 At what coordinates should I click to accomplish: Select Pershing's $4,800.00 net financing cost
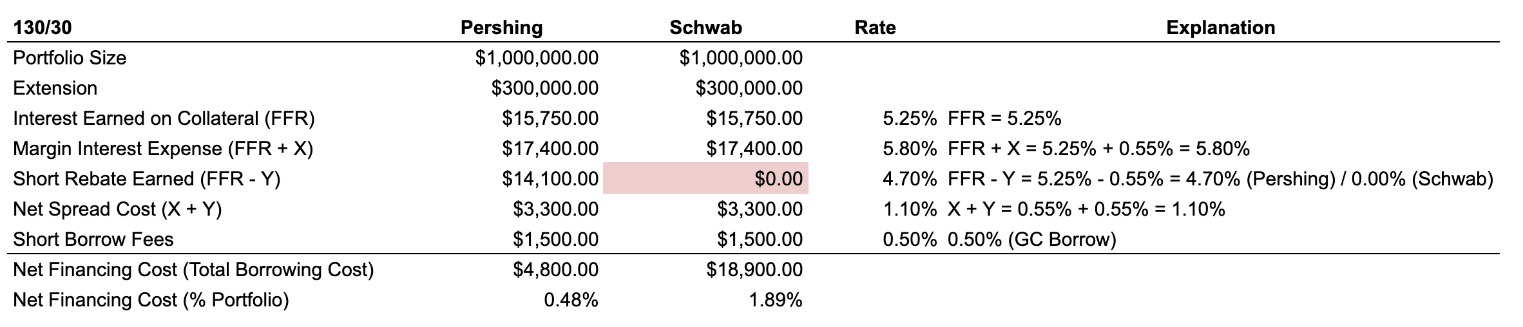[555, 270]
